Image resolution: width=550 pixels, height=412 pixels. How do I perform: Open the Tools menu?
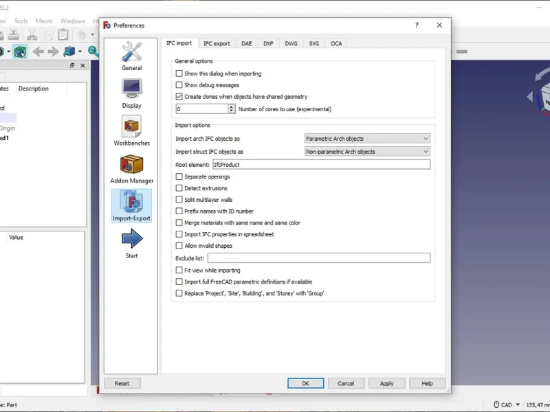pyautogui.click(x=21, y=21)
